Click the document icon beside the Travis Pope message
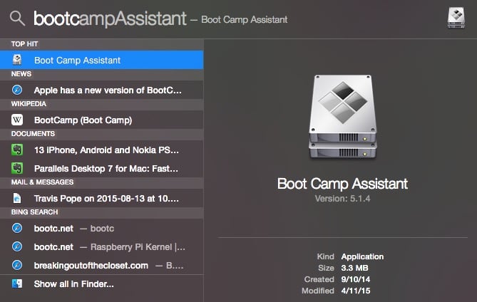Viewport: 477px width, 302px height. coord(17,198)
